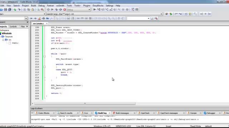Click the Cut scissors icon
The width and height of the screenshot is (229, 128).
click(x=25, y=10)
